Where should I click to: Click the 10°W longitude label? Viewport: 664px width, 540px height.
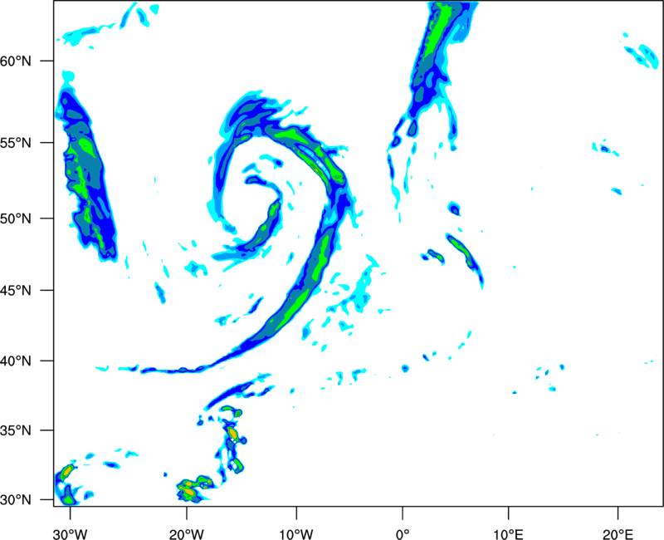pyautogui.click(x=296, y=534)
